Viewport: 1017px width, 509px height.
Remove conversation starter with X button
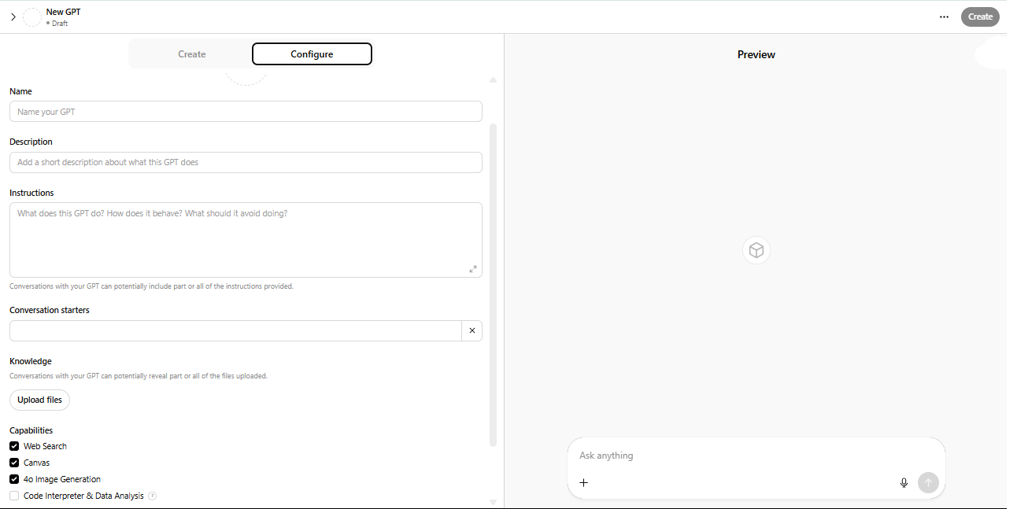pyautogui.click(x=472, y=330)
